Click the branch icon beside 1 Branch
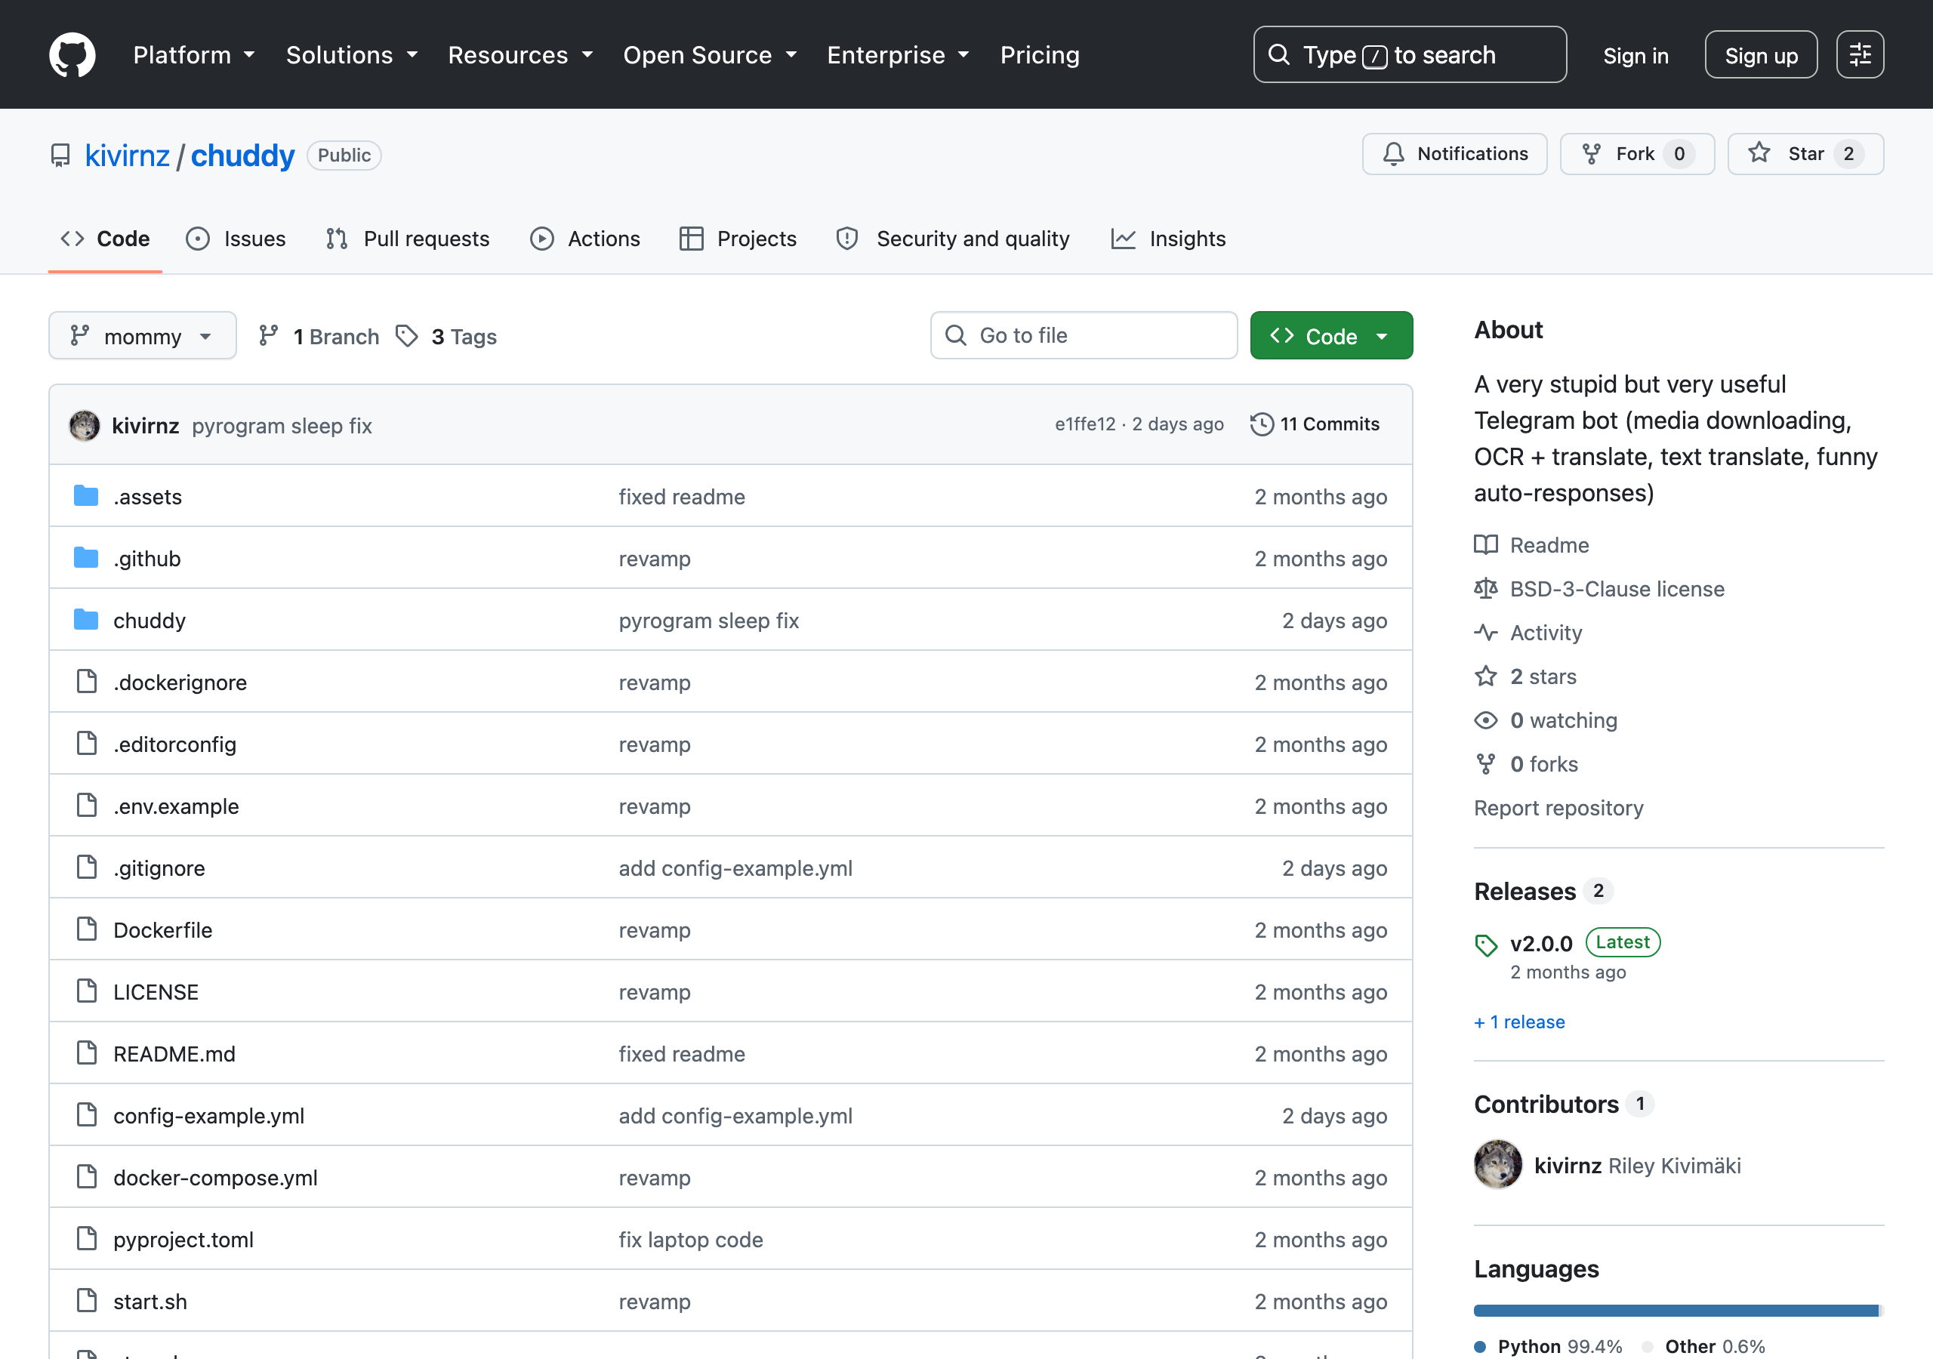Image resolution: width=1933 pixels, height=1359 pixels. [269, 336]
